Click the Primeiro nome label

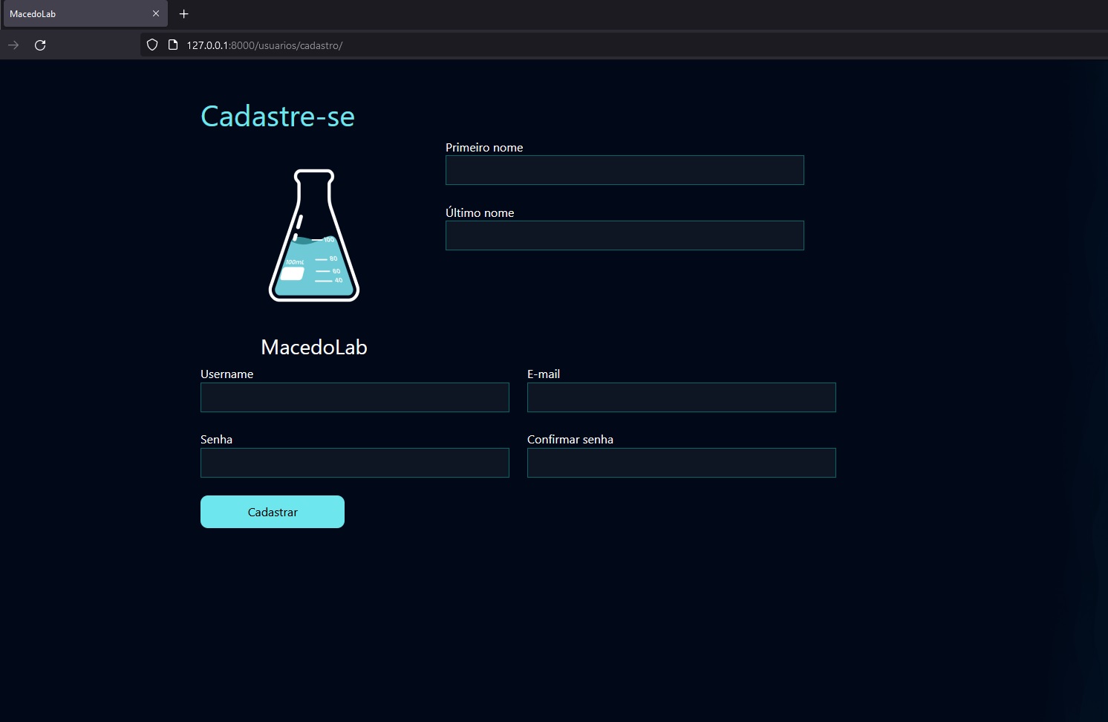coord(483,147)
